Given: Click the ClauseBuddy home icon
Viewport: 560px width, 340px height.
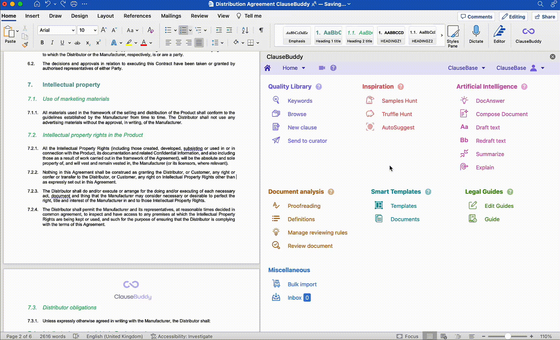Looking at the screenshot, I should coord(267,68).
